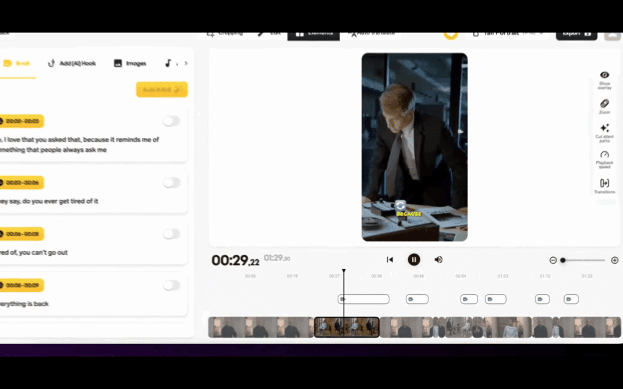
Task: Click the playhead marker on timeline
Action: [x=344, y=271]
